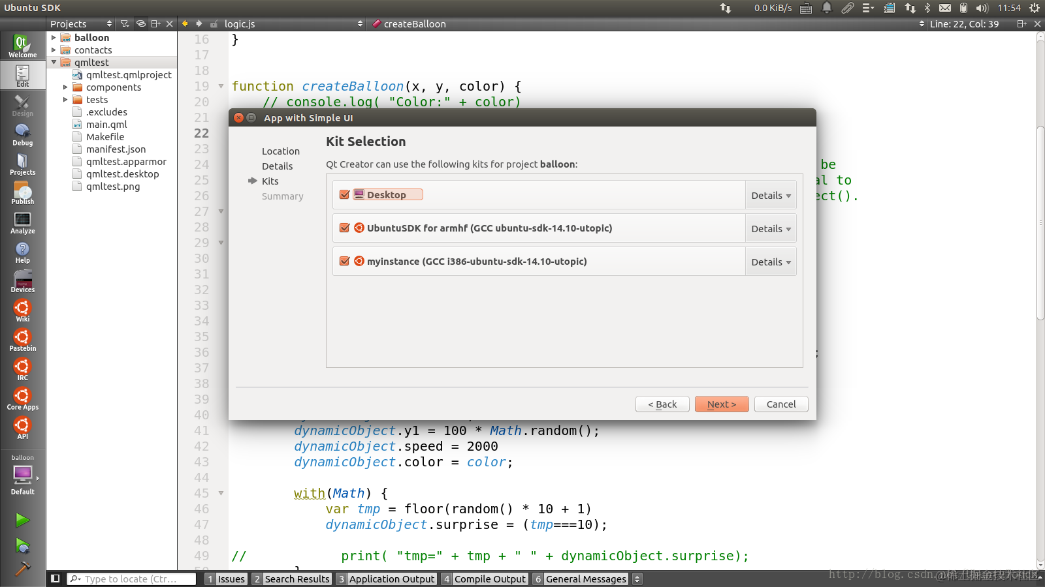Screen dimensions: 1045x587
Task: Click Next in the Kit Selection wizard
Action: 722,404
